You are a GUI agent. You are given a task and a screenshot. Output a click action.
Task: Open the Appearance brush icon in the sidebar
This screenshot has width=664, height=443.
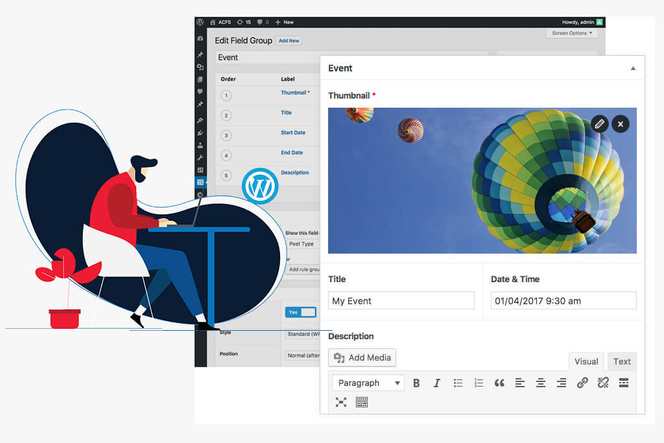pyautogui.click(x=200, y=120)
